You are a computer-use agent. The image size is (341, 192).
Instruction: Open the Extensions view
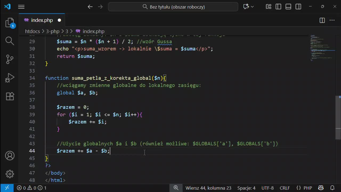[10, 96]
